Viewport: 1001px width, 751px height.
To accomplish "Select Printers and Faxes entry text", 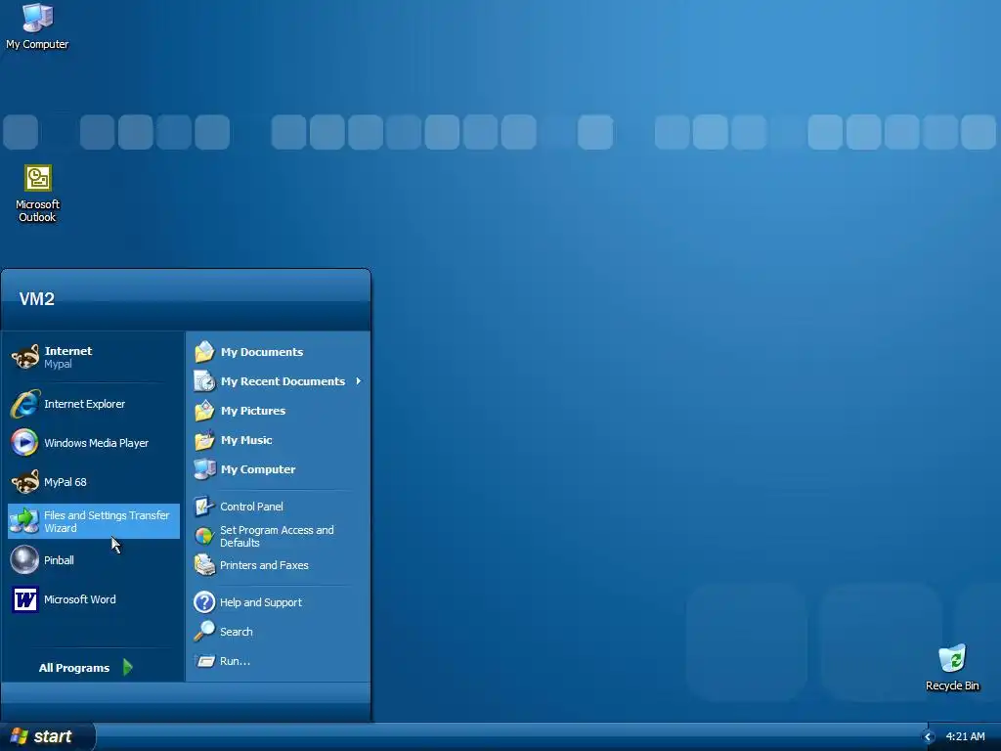I will click(264, 565).
